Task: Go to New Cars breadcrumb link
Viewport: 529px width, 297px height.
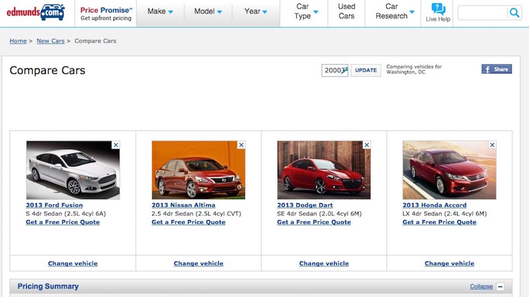Action: pos(50,41)
